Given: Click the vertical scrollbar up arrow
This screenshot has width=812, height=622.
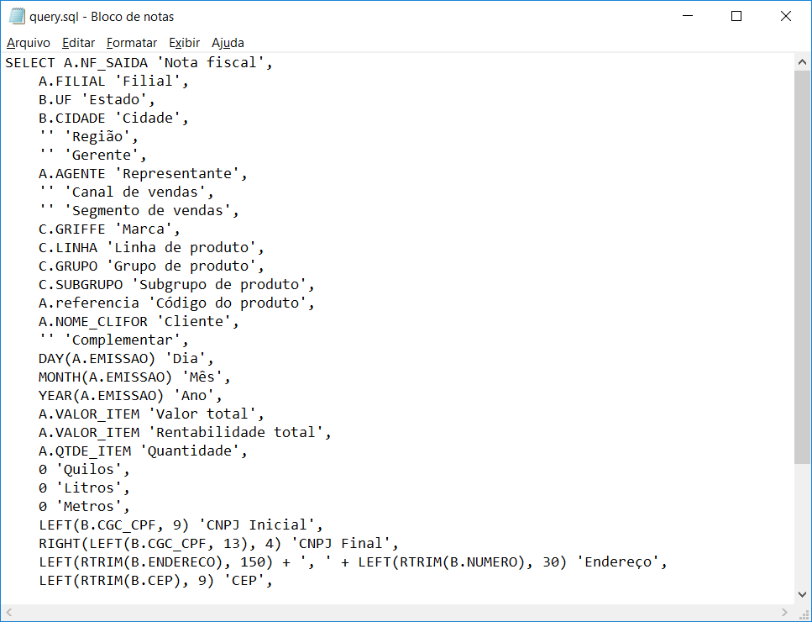Looking at the screenshot, I should pyautogui.click(x=803, y=61).
